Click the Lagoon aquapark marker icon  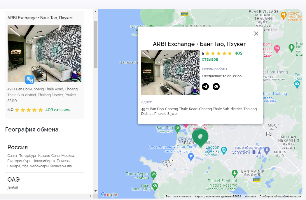(x=224, y=150)
